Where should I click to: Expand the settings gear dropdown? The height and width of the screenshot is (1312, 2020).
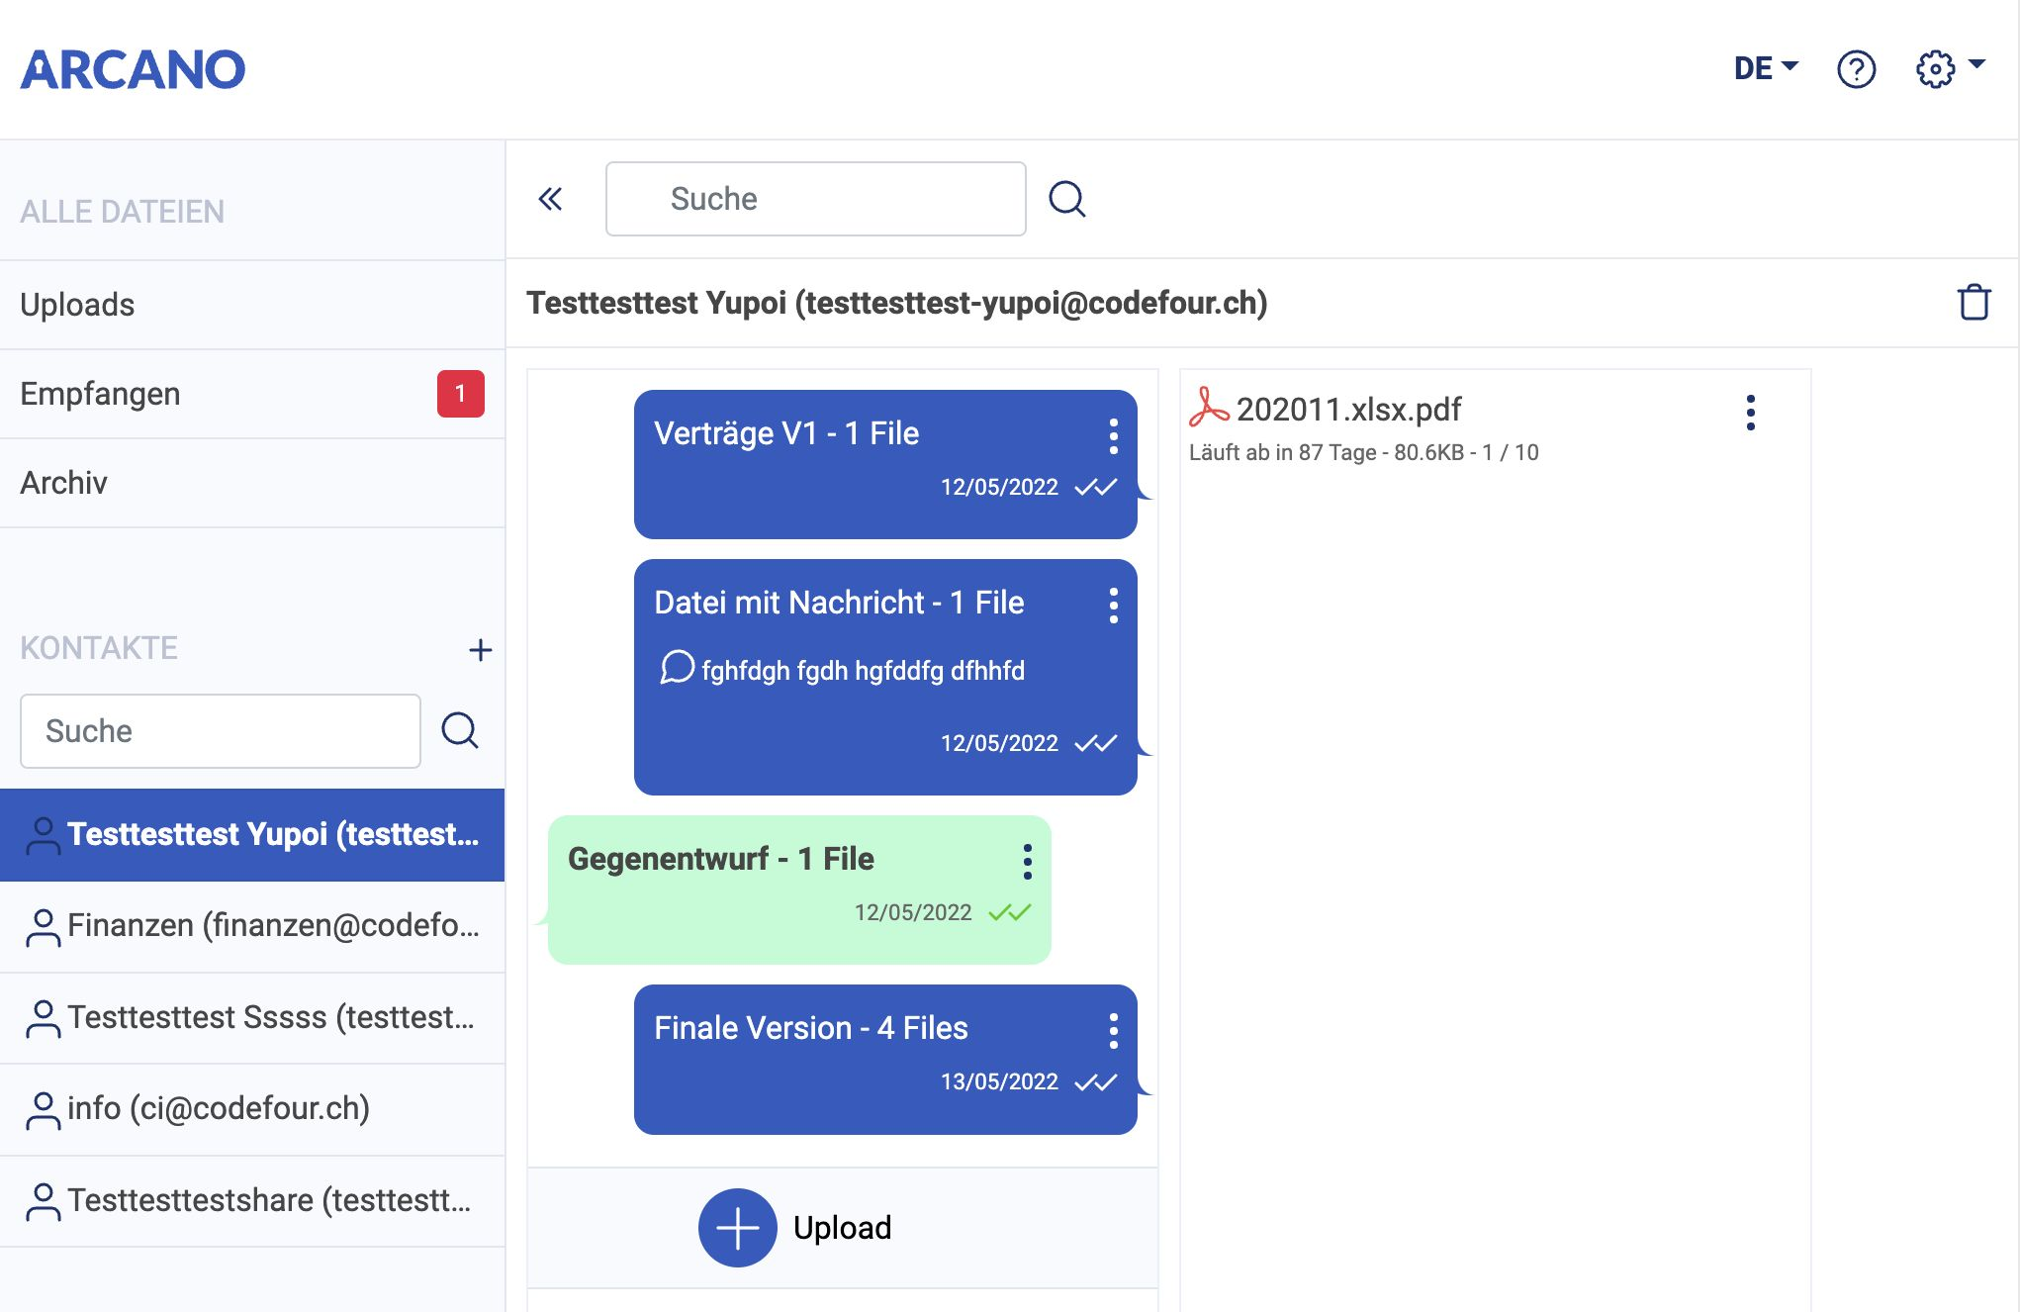[1949, 68]
